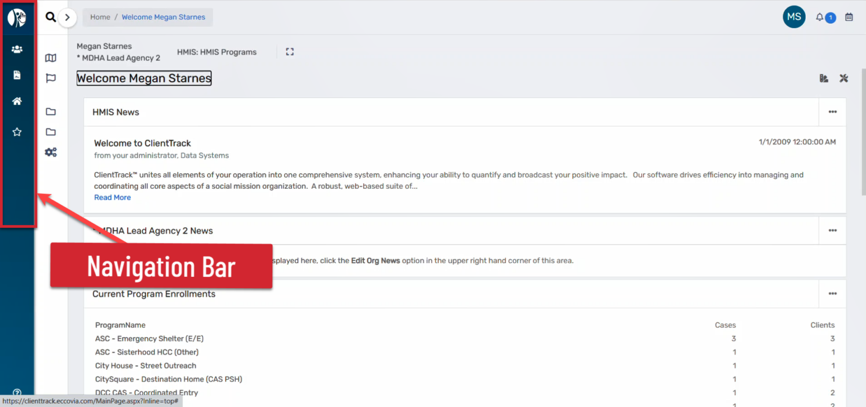Screen dimensions: 866x407
Task: Click the forms document icon in the navigation bar
Action: click(16, 74)
